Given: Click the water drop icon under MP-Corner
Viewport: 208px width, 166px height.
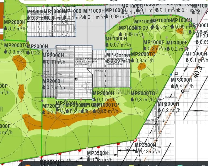Looking at the screenshot, I should tap(108, 61).
